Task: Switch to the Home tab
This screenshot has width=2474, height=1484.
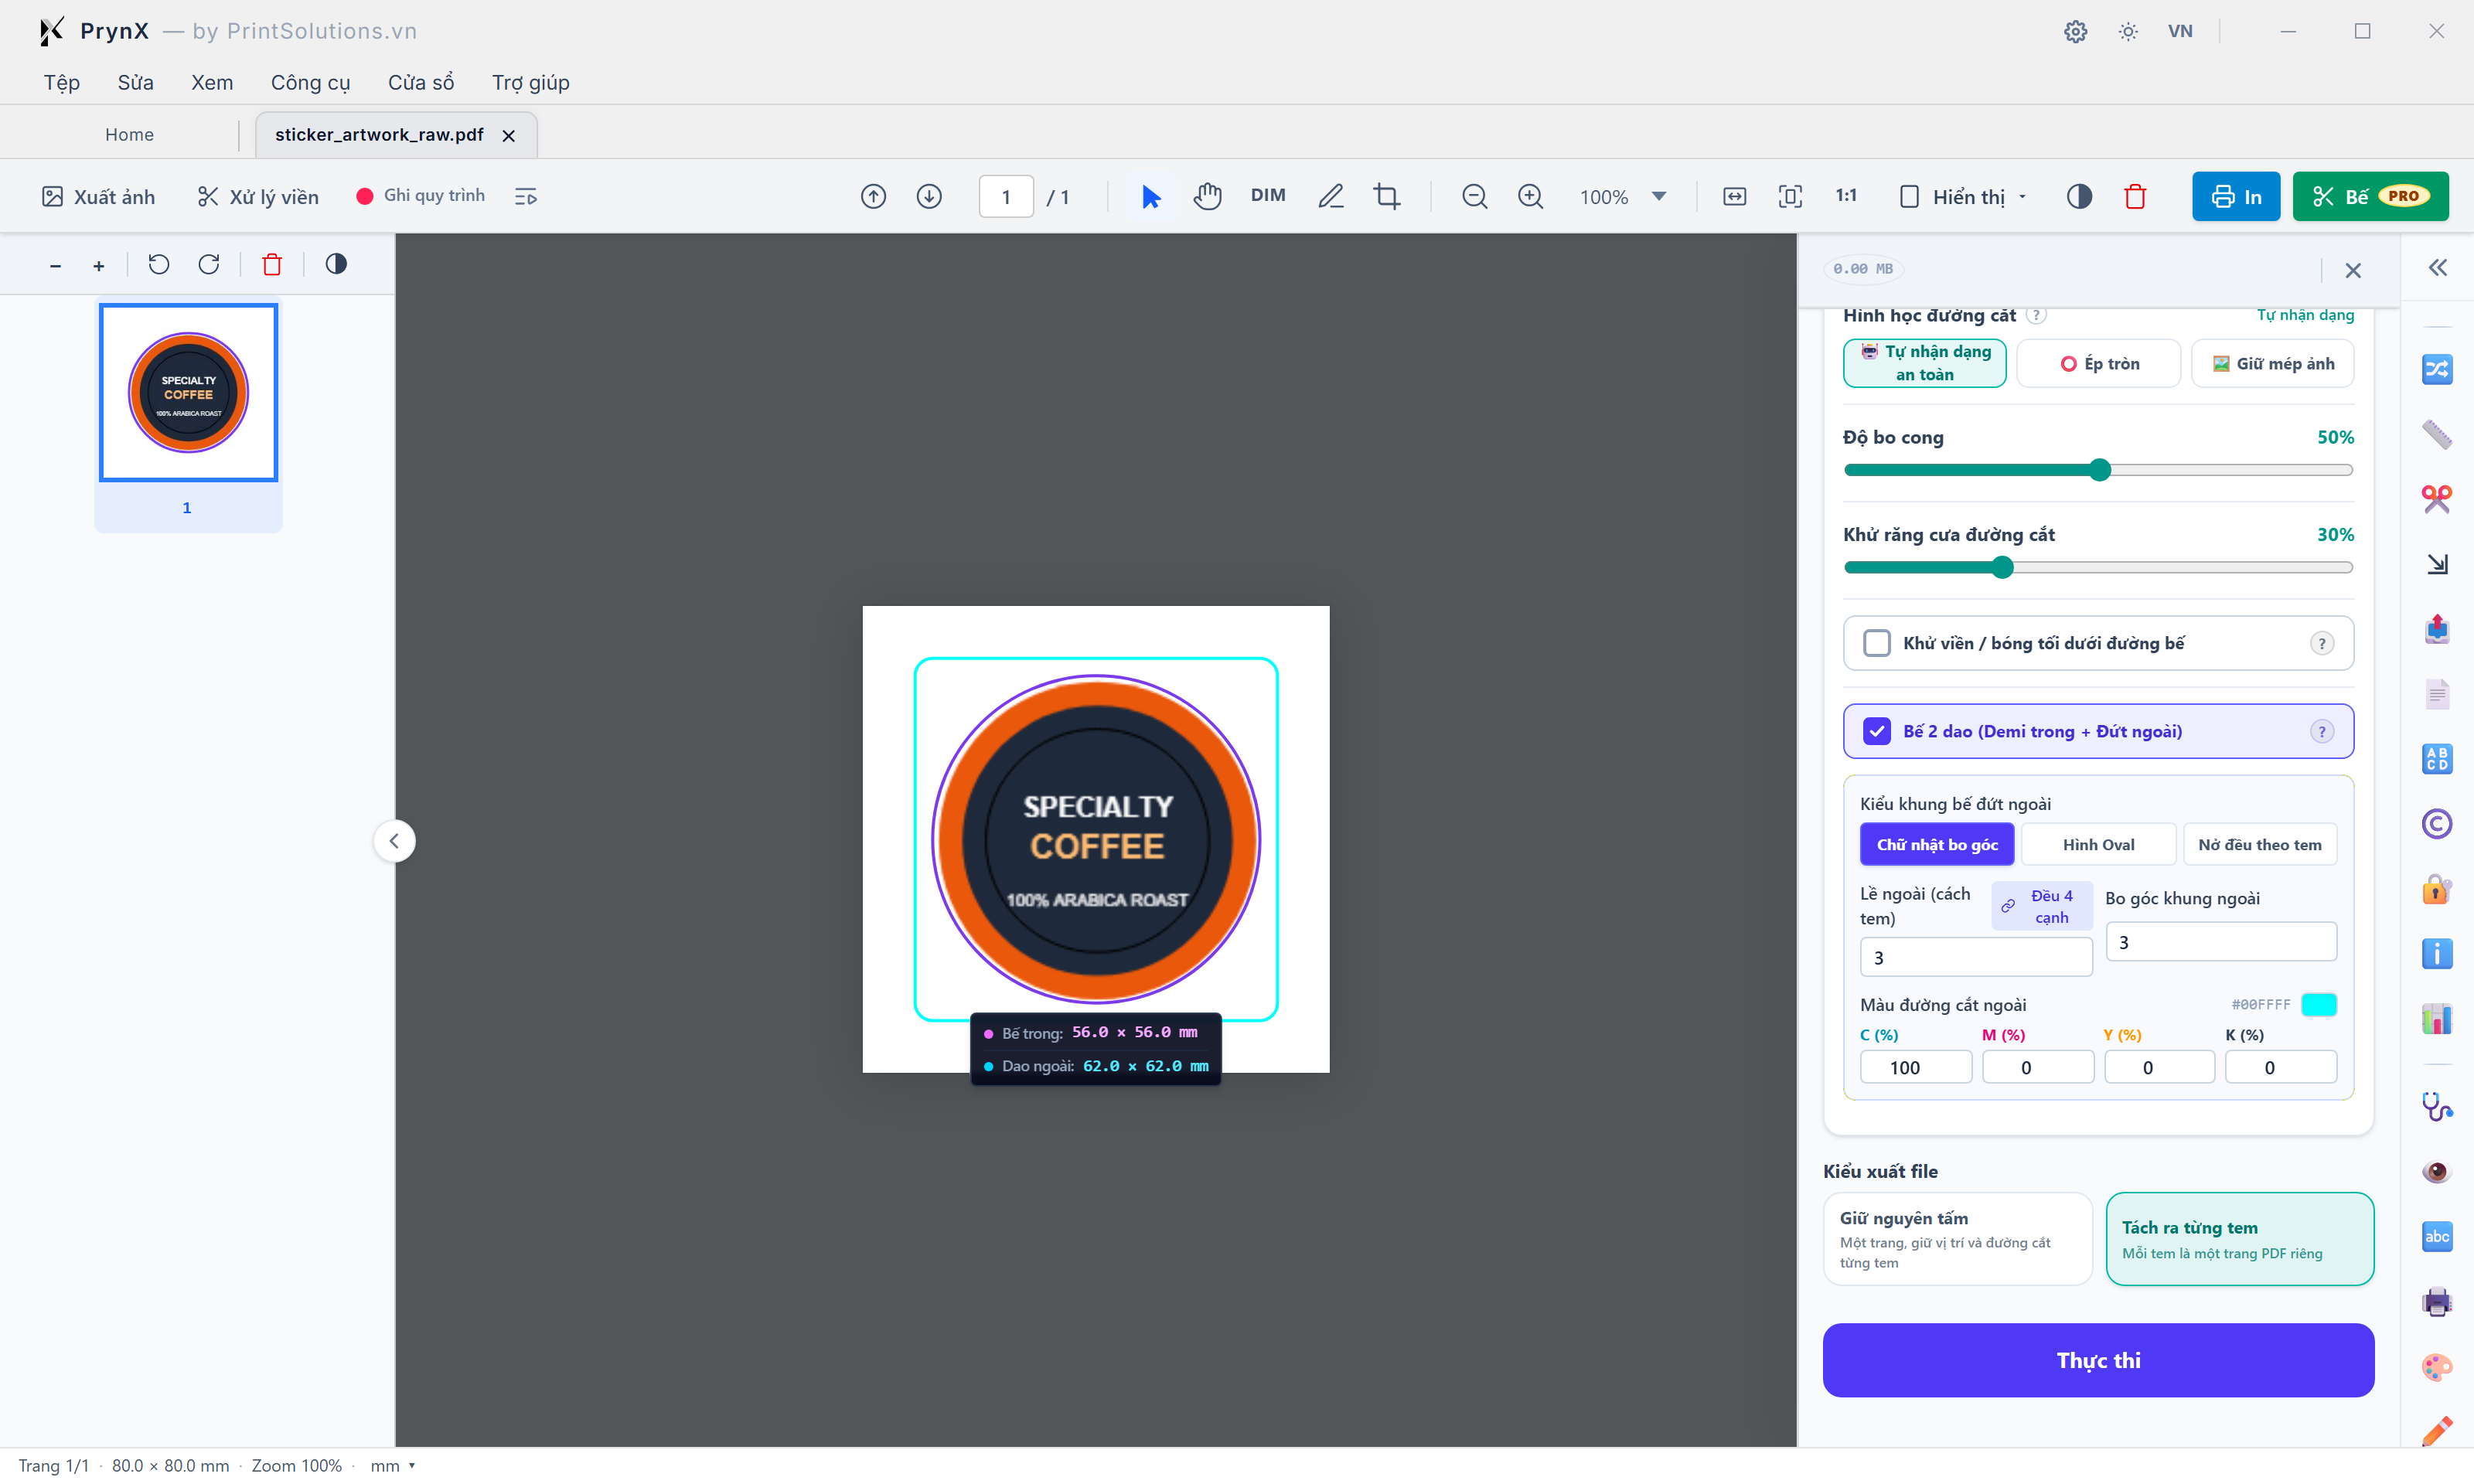Action: [x=129, y=134]
